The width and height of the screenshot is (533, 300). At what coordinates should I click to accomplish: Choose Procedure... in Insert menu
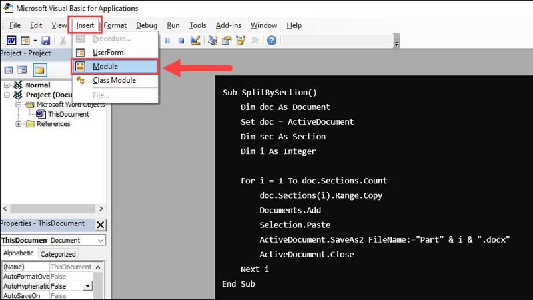115,39
